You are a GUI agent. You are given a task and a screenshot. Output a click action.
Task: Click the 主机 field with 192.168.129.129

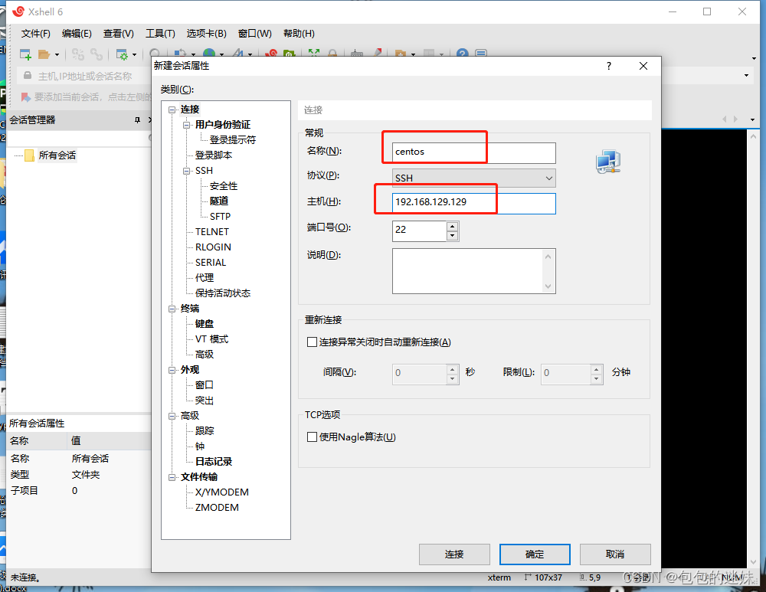tap(474, 203)
